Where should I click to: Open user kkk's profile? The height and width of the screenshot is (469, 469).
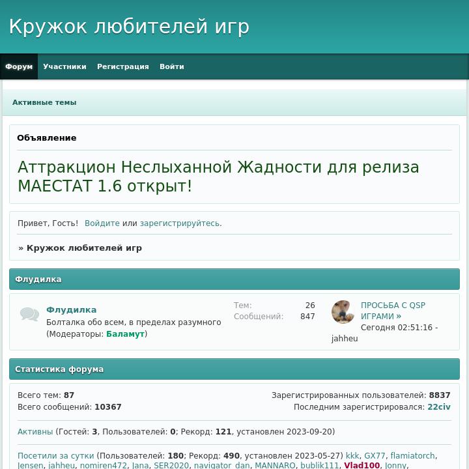tap(352, 455)
